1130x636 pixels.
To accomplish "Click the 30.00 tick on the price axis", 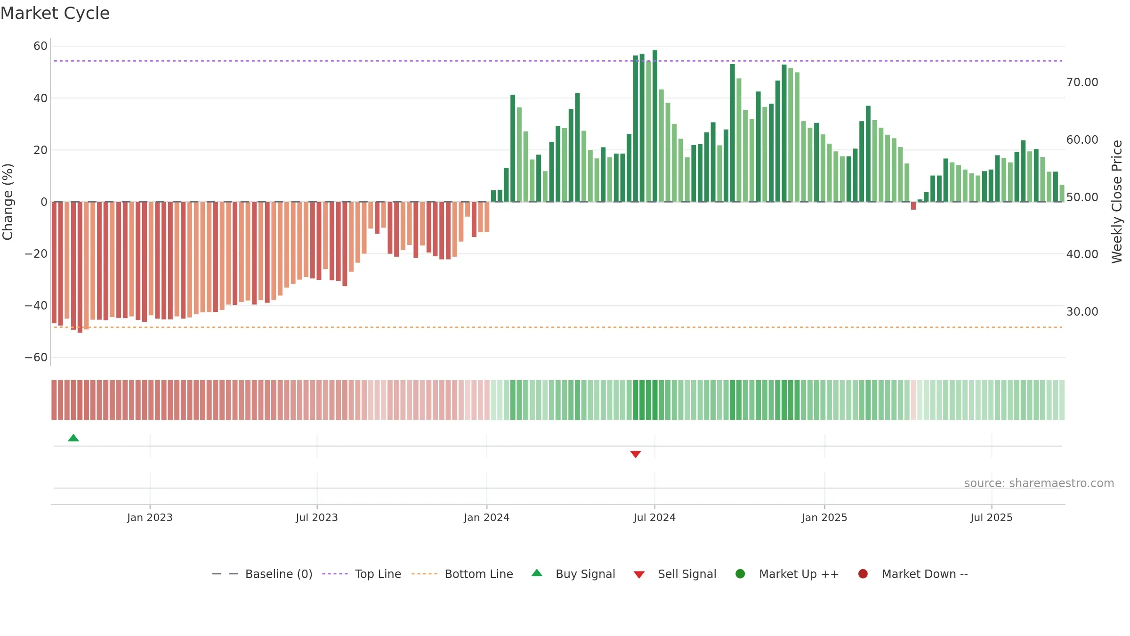I will point(1082,312).
